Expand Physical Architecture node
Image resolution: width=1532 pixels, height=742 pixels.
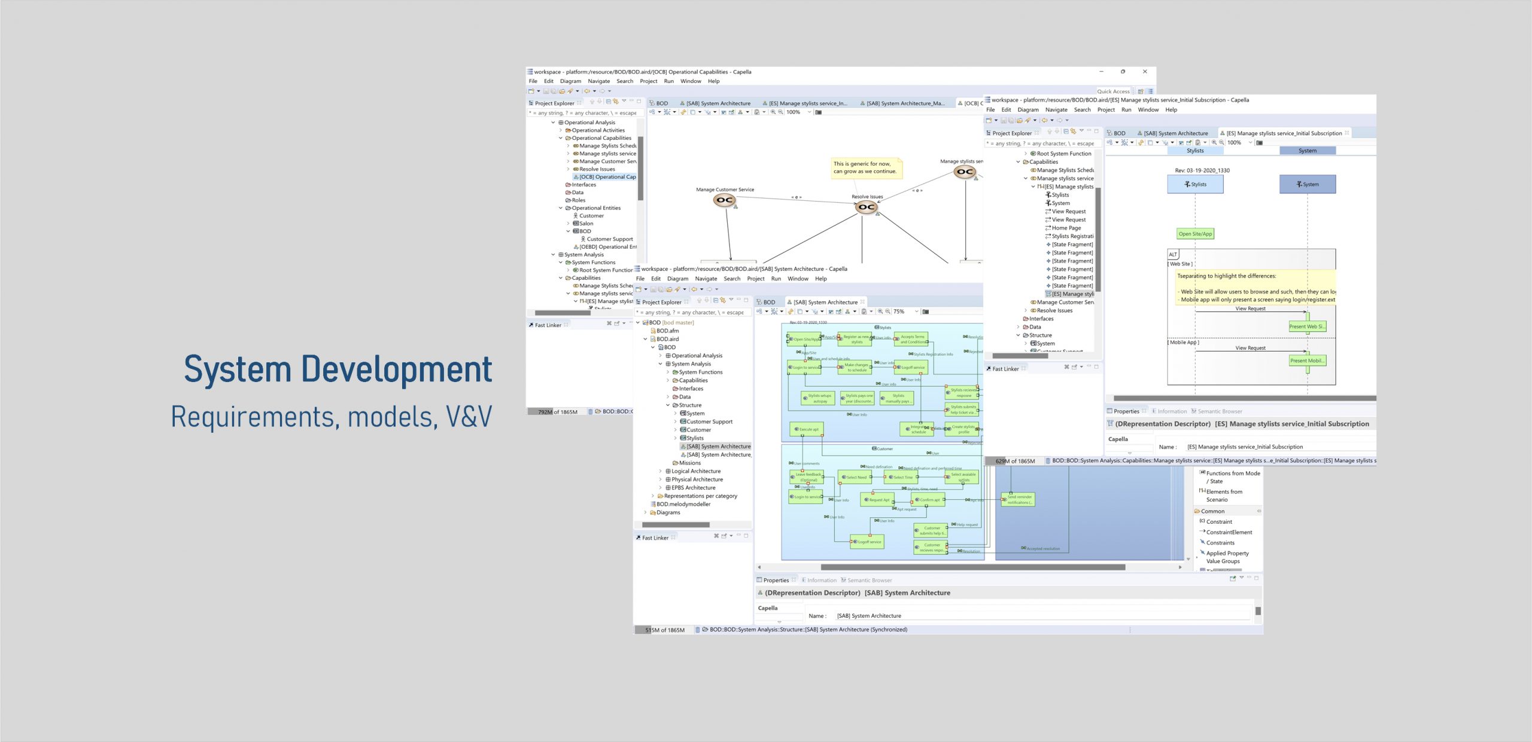coord(661,480)
